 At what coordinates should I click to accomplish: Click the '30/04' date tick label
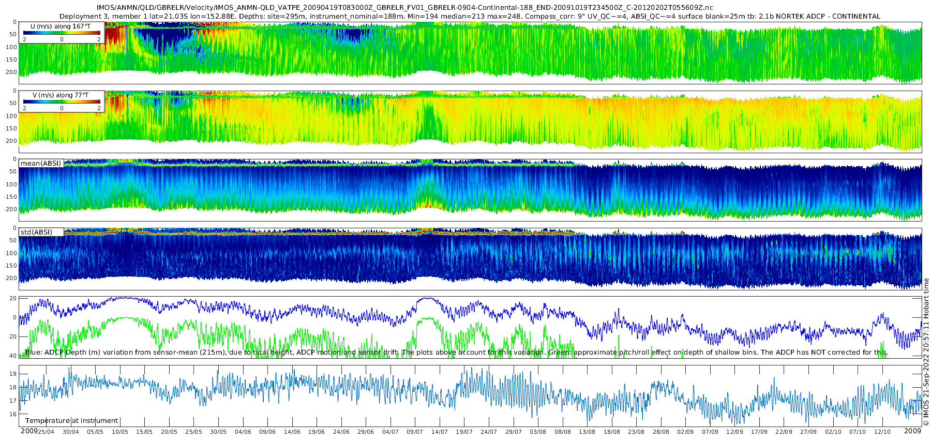[71, 432]
